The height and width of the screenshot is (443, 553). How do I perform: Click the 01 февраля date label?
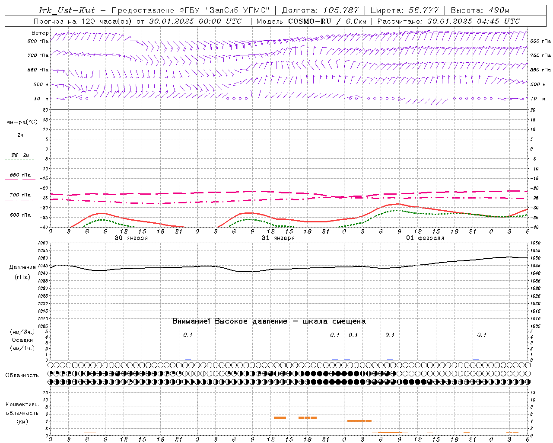coord(425,238)
